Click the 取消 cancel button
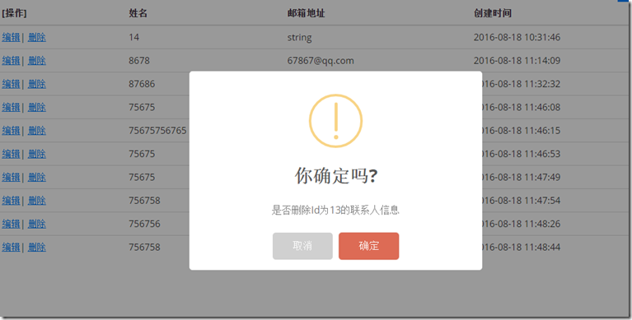Viewport: 632px width, 320px height. coord(302,246)
